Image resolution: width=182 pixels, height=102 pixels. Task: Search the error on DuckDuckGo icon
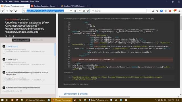click(10, 36)
